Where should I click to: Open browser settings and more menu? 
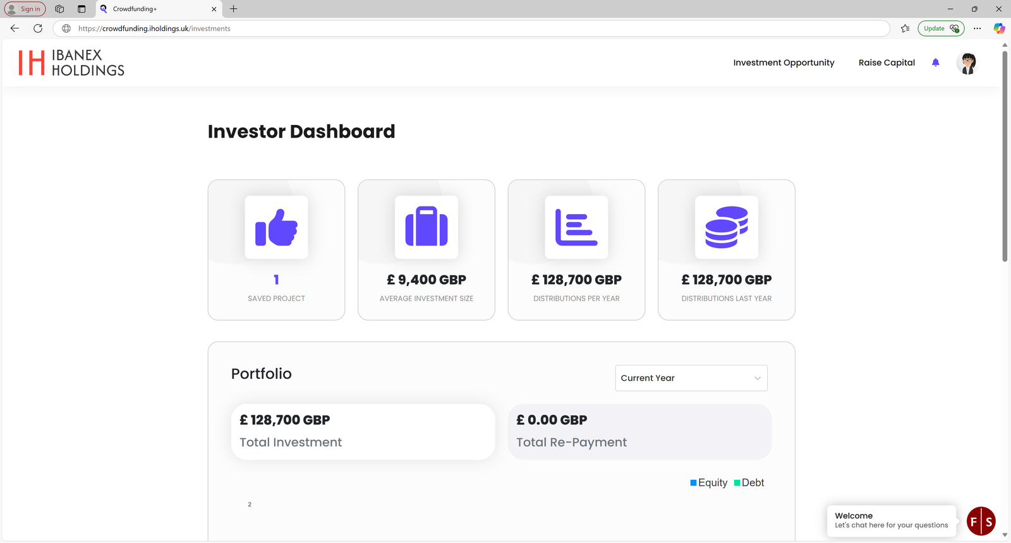coord(978,28)
